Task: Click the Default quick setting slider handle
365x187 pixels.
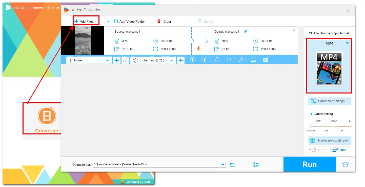Action: click(310, 126)
